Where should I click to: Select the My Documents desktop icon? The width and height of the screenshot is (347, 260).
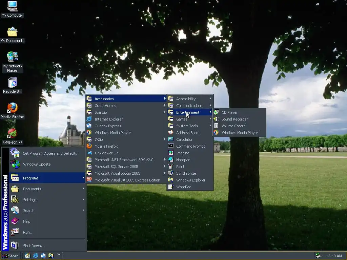[12, 35]
